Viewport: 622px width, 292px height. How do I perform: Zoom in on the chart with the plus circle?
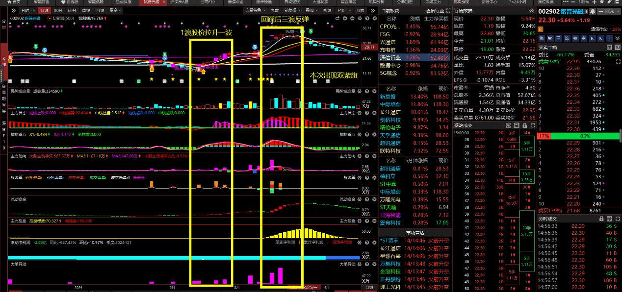344,18
